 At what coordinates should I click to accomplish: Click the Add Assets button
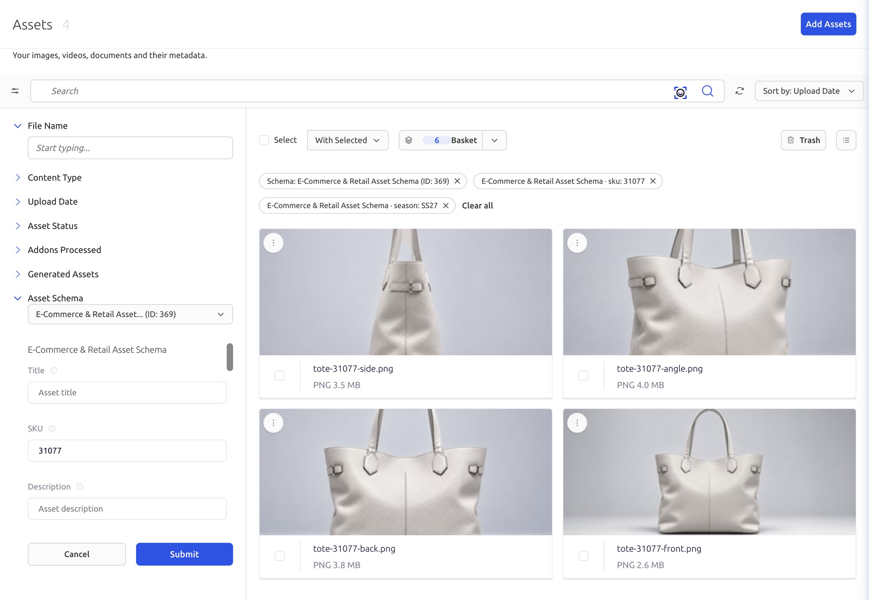tap(828, 24)
